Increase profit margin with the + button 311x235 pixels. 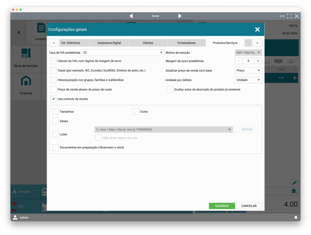258,61
